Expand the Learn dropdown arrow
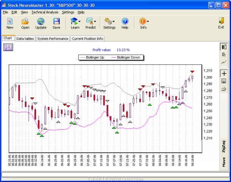This screenshot has height=182, width=231. [x=80, y=22]
